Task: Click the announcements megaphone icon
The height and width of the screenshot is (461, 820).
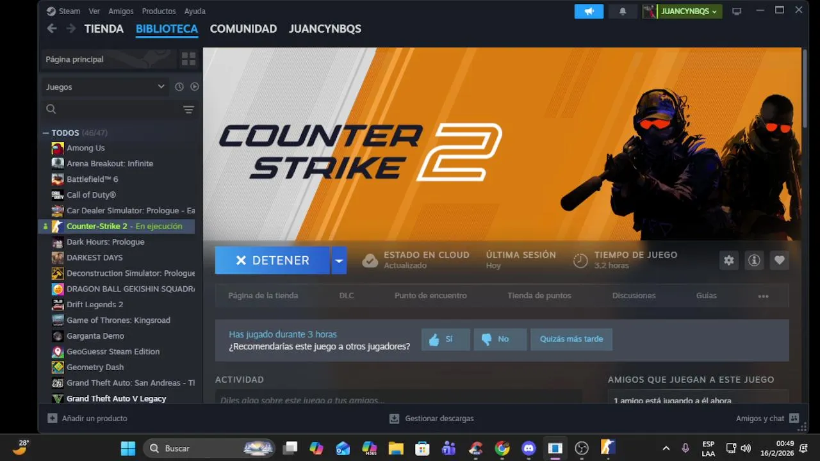Action: pyautogui.click(x=589, y=12)
